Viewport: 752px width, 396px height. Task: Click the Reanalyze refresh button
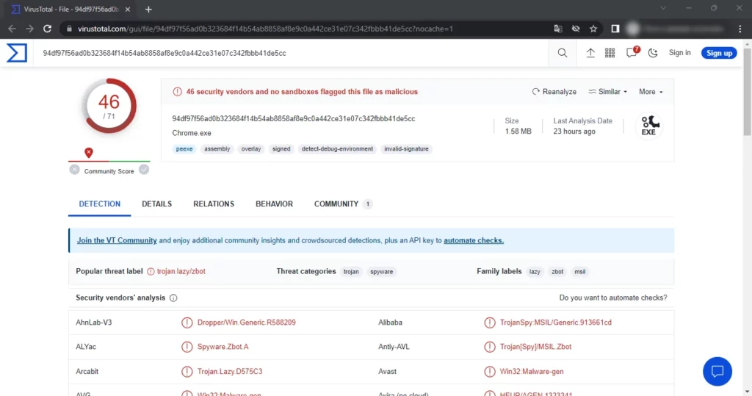pos(554,92)
